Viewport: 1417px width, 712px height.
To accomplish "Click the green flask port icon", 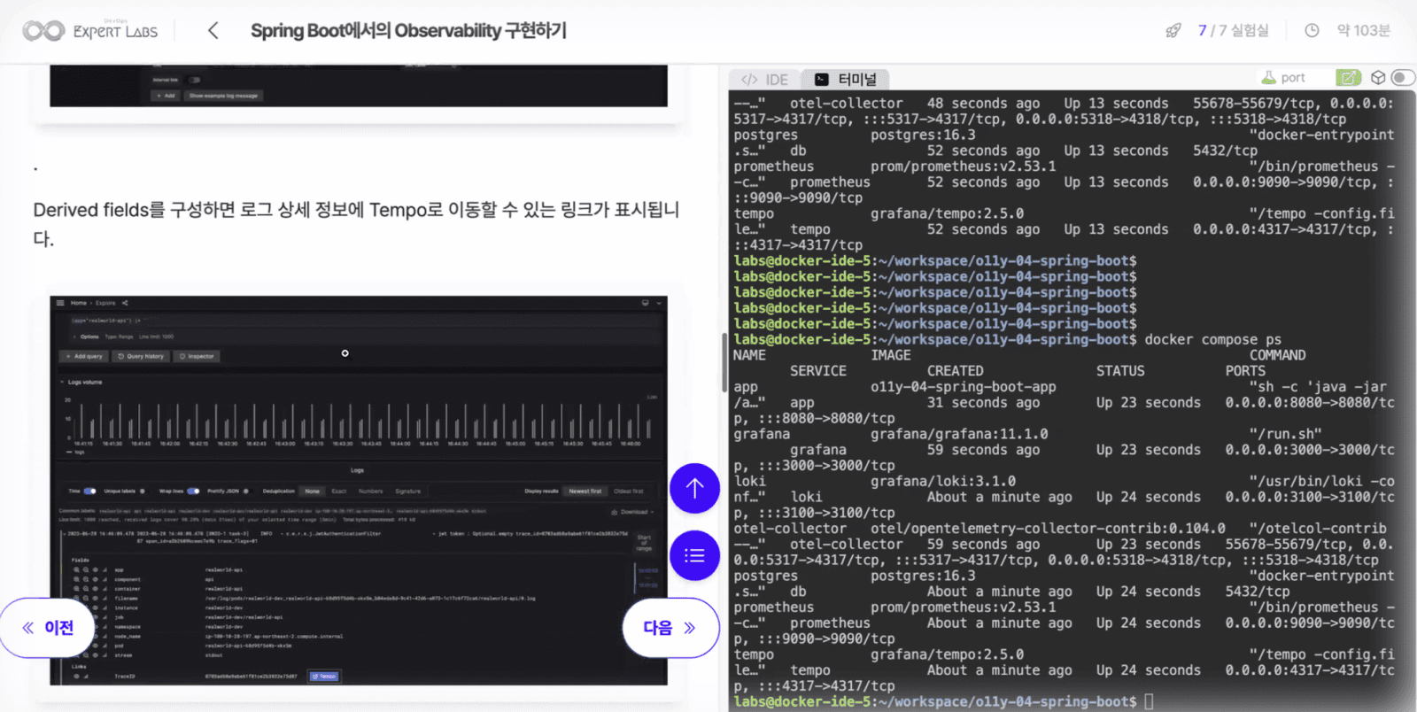I will click(x=1268, y=78).
